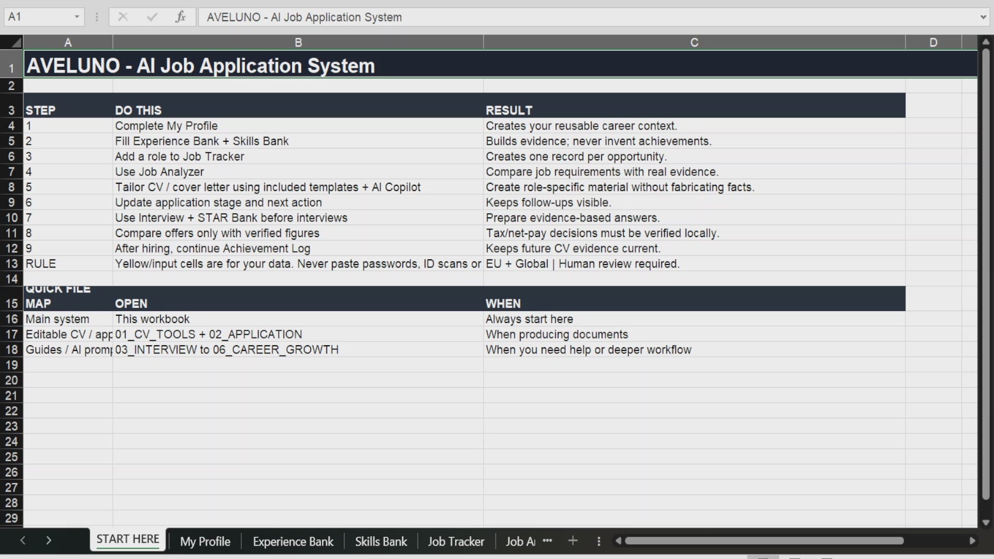This screenshot has height=559, width=994.
Task: Click the DO THIS header cell
Action: [x=298, y=106]
